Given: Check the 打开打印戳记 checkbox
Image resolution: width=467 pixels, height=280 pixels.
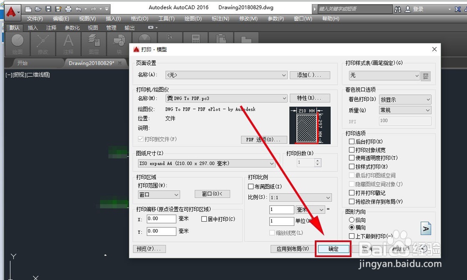Looking at the screenshot, I should pyautogui.click(x=352, y=193).
